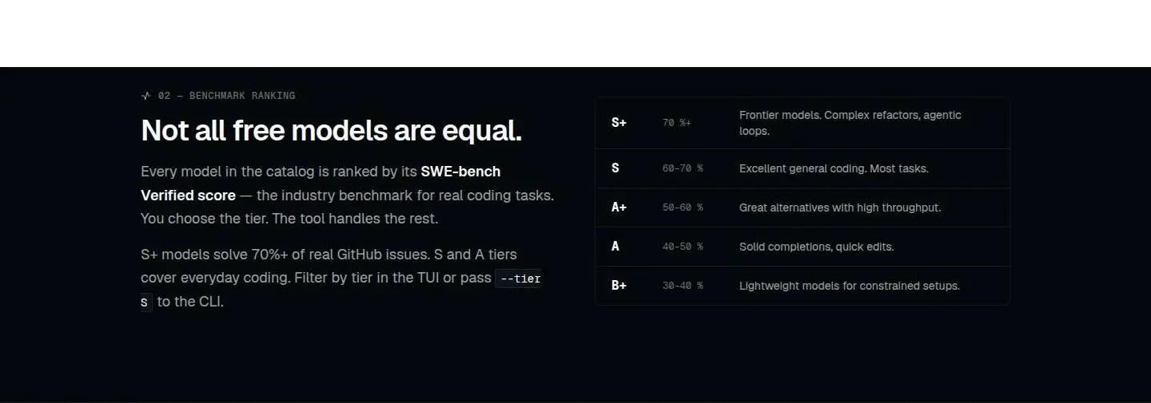Screen dimensions: 1151x403
Task: Click the bold 'SWE-bench Verified score' text
Action: click(321, 184)
